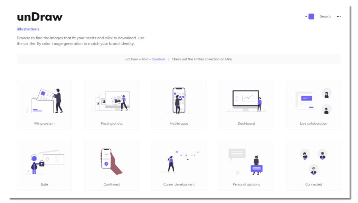The image size is (358, 203).
Task: Select the Personal opinions illustration
Action: tap(246, 166)
